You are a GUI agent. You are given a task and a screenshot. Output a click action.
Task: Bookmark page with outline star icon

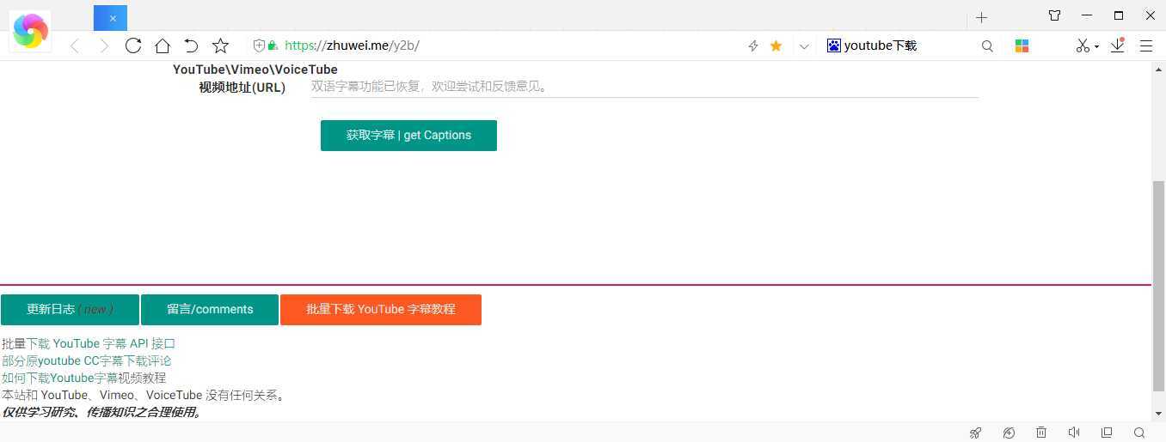pos(220,45)
